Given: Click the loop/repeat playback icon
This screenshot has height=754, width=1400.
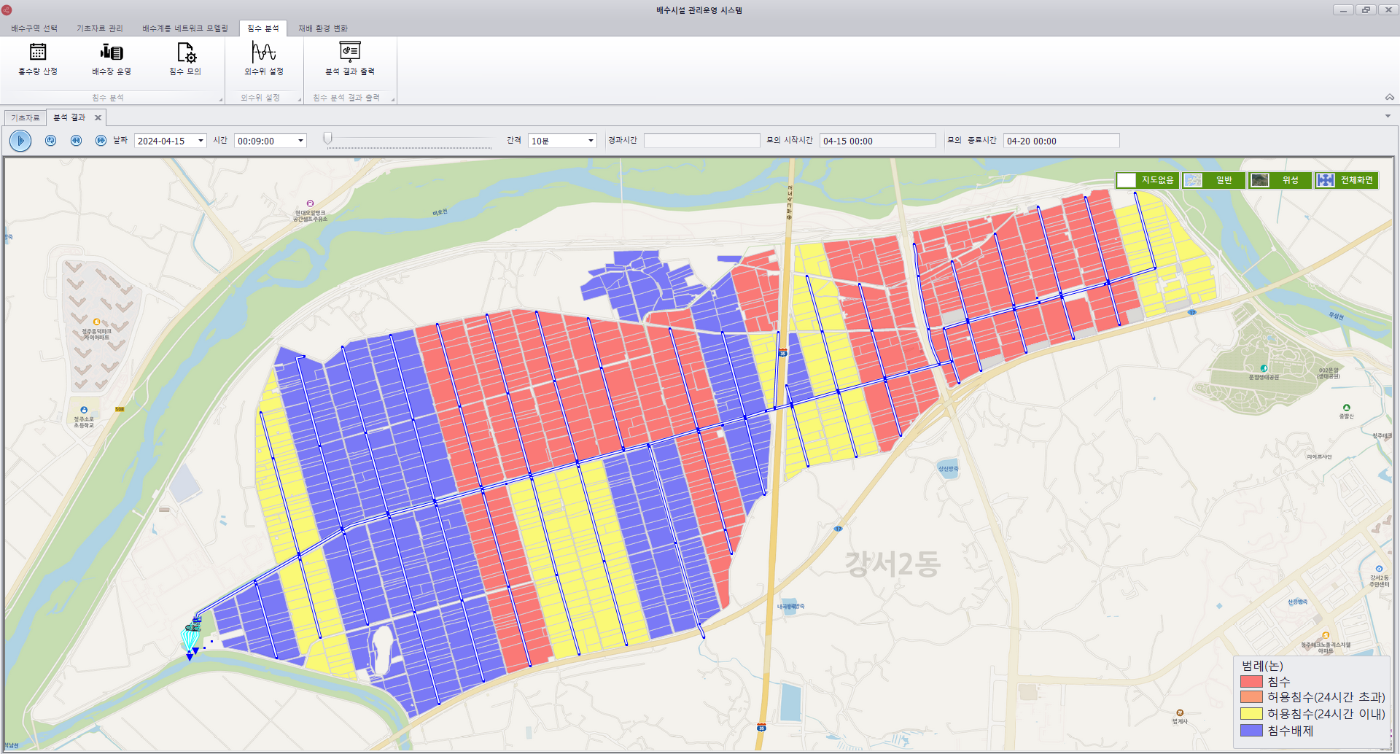Looking at the screenshot, I should 51,141.
